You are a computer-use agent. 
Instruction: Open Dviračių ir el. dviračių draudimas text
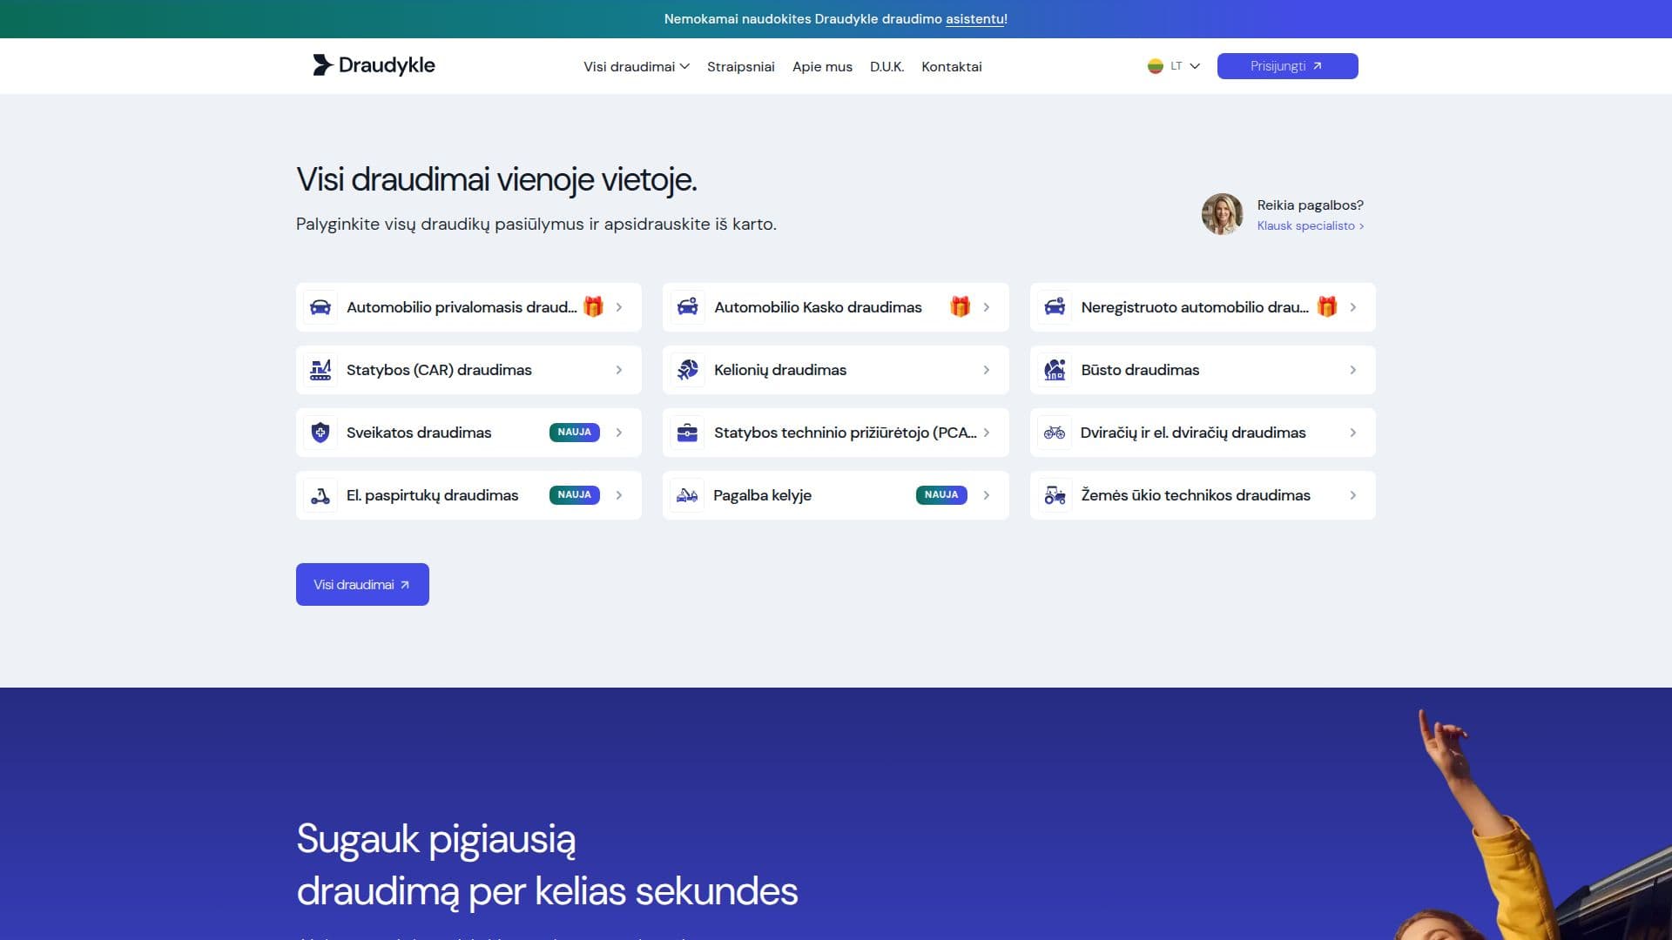pos(1193,433)
